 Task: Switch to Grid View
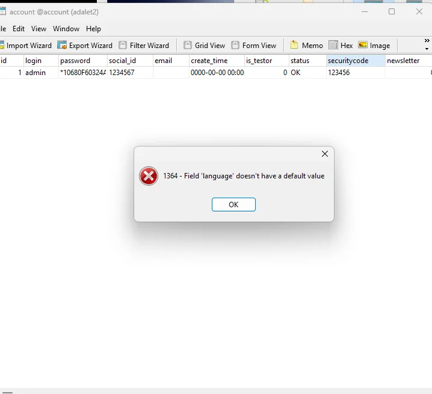coord(204,45)
